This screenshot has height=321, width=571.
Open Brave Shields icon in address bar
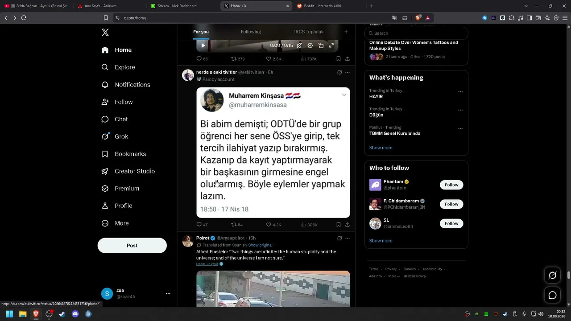click(418, 18)
